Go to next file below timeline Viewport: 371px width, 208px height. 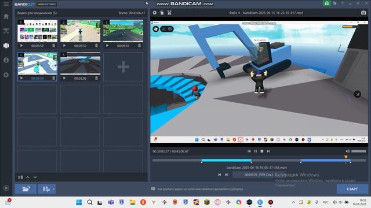227,174
